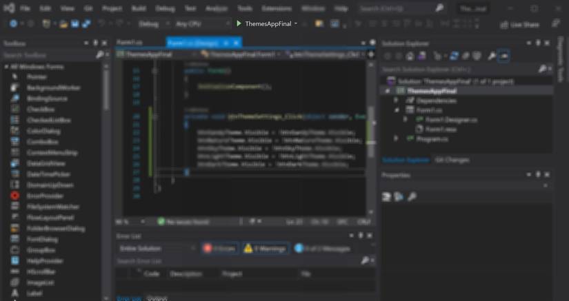Click the Sync/Refresh icon in Solution Explorer toolbar
Image resolution: width=569 pixels, height=301 pixels.
point(454,56)
